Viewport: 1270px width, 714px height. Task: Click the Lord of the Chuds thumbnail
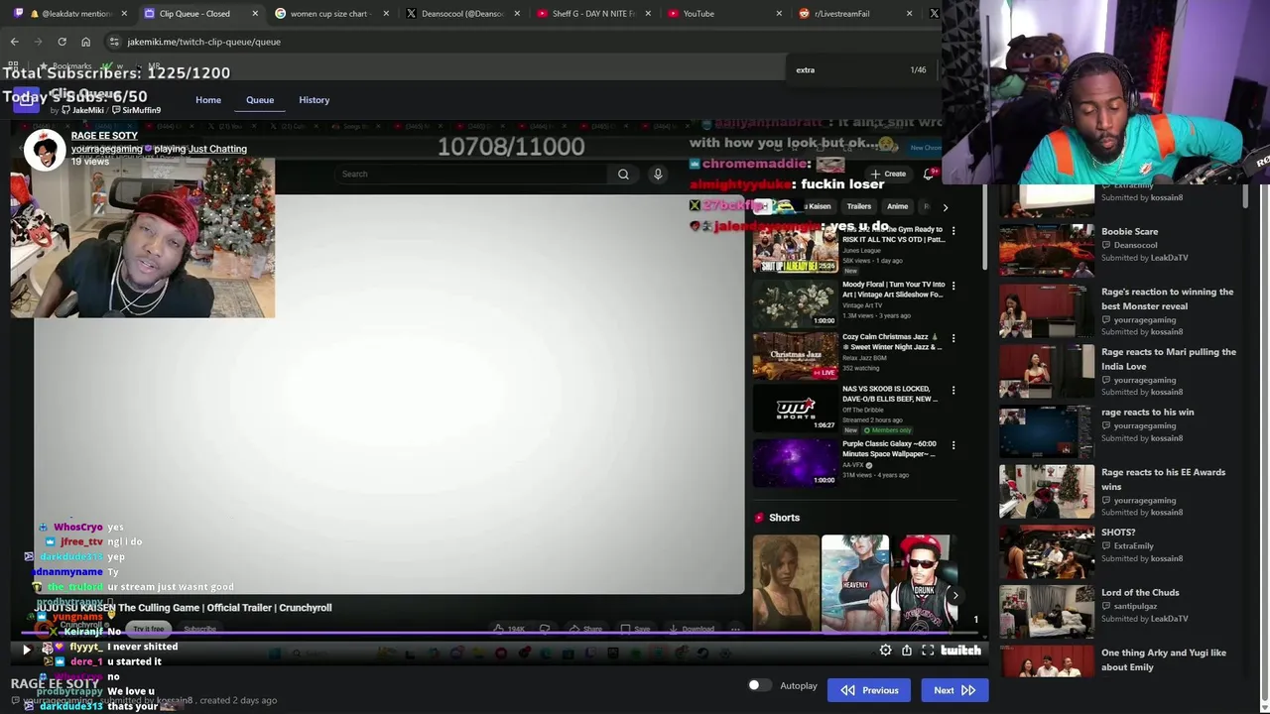click(x=1047, y=611)
